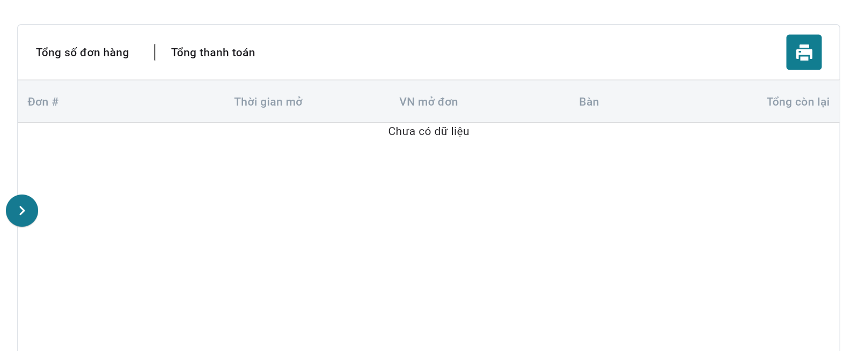Sort by the 'Thời gian mở' column header
The width and height of the screenshot is (858, 351).
pos(268,102)
